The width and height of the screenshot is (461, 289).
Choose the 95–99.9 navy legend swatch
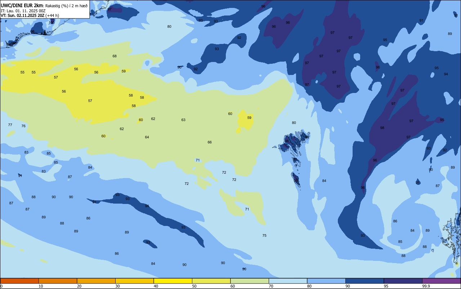[x=403, y=281]
